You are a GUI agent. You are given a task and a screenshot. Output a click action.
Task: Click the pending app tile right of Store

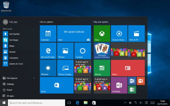(82, 85)
